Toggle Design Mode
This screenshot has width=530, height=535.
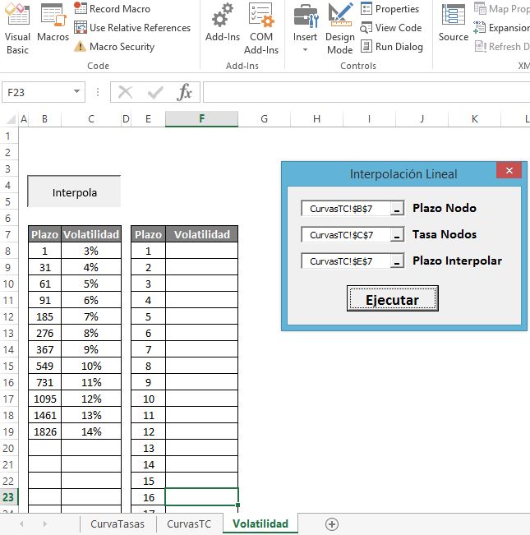pyautogui.click(x=339, y=29)
